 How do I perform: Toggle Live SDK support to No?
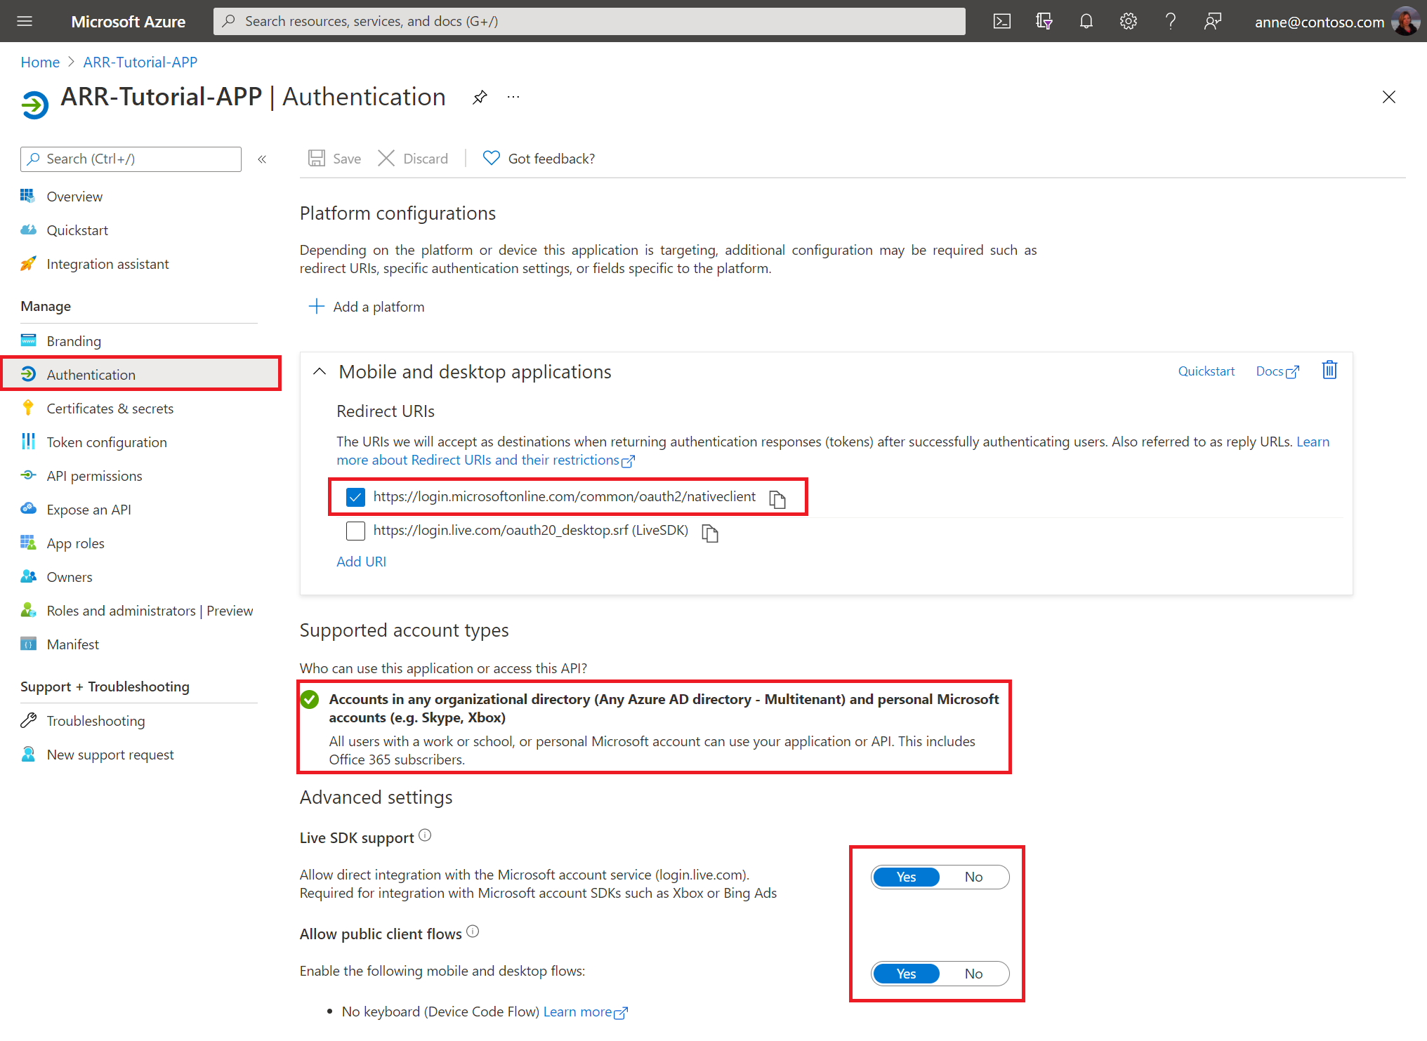(974, 876)
